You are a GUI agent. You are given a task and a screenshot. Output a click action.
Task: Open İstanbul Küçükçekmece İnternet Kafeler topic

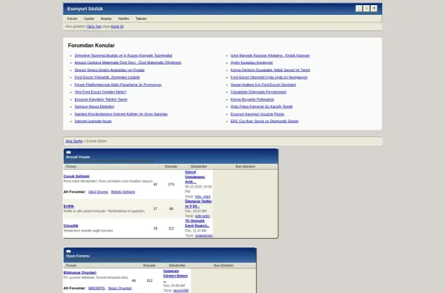[x=121, y=113]
